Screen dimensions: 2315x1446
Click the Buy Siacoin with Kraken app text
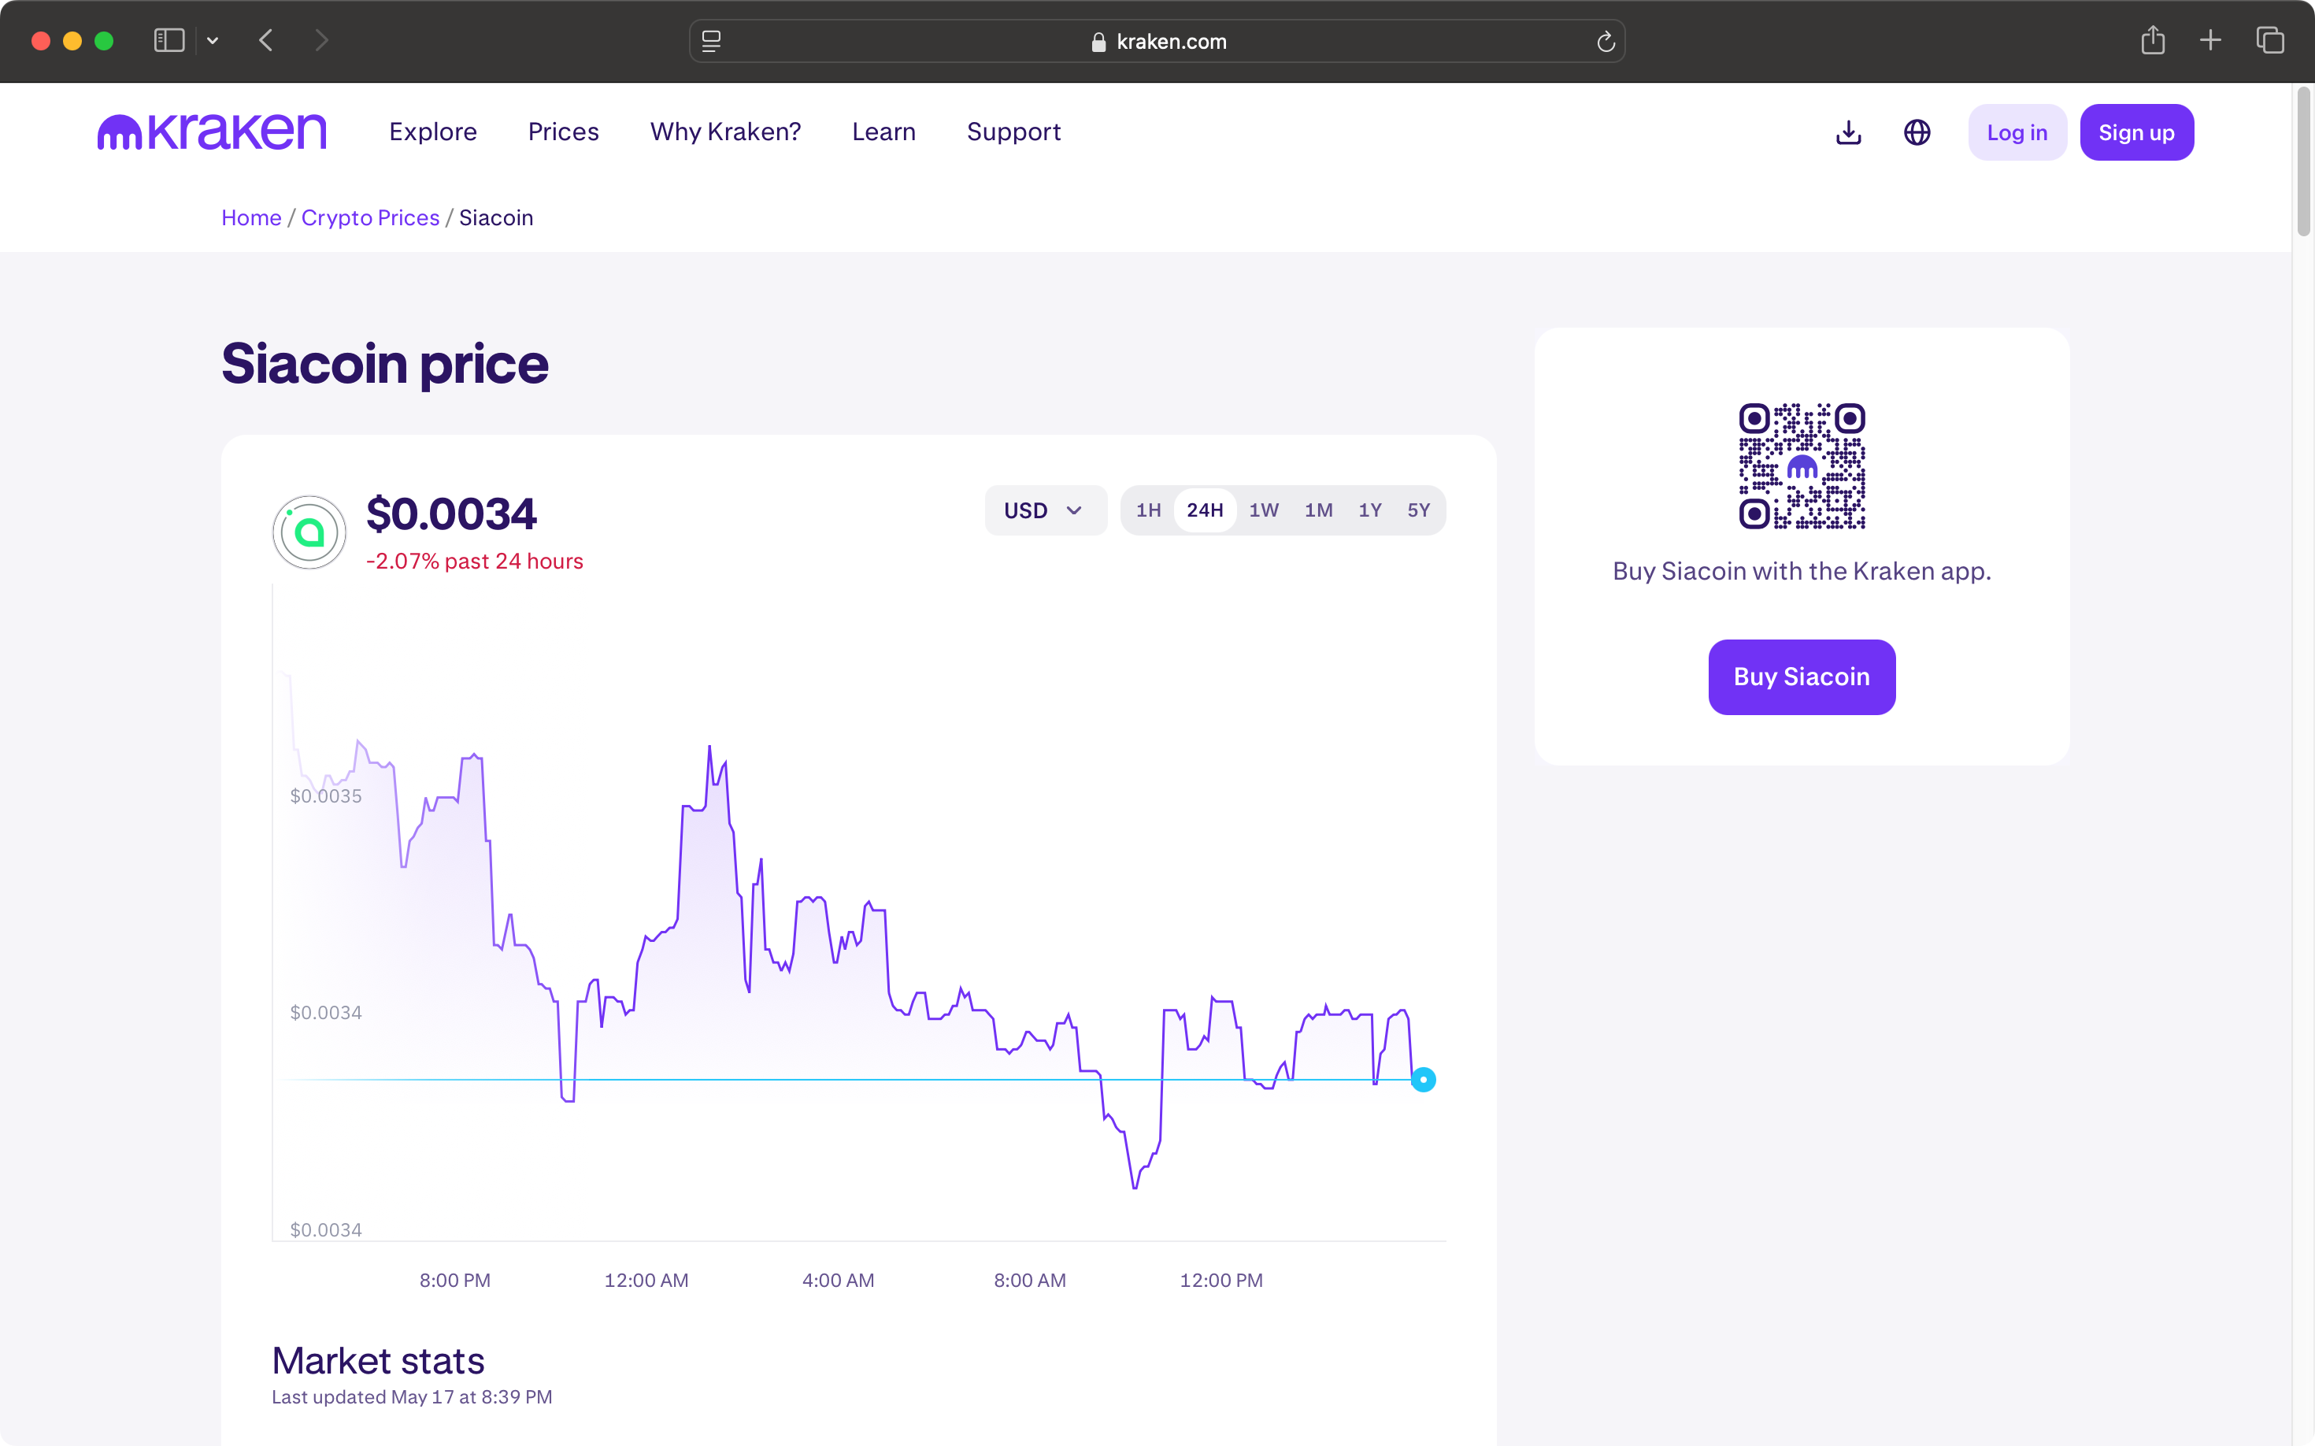pyautogui.click(x=1802, y=571)
